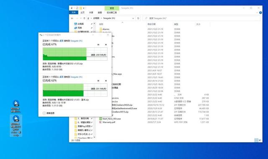Open the 文件 ribbon menu
268x159 pixels.
pyautogui.click(x=74, y=13)
